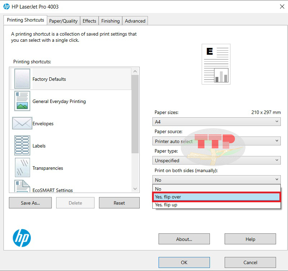The height and width of the screenshot is (271, 288).
Task: Open the Advanced tab
Action: click(x=135, y=21)
